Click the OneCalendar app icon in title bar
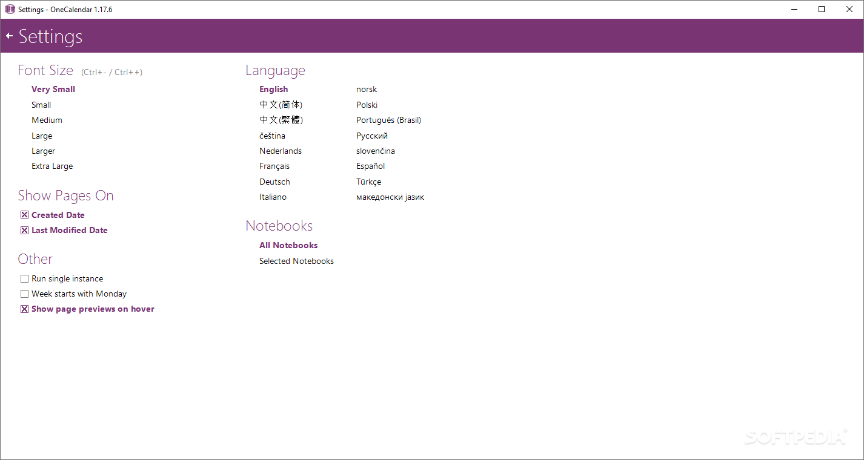This screenshot has width=864, height=460. pyautogui.click(x=10, y=9)
